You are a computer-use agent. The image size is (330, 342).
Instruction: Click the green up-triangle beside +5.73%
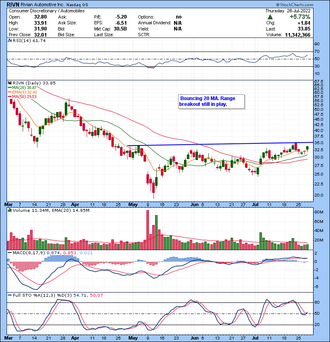coord(270,17)
